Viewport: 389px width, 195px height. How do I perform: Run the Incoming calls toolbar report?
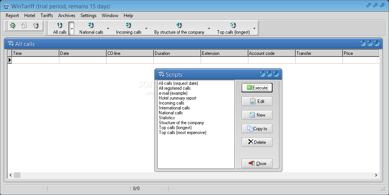tap(129, 28)
